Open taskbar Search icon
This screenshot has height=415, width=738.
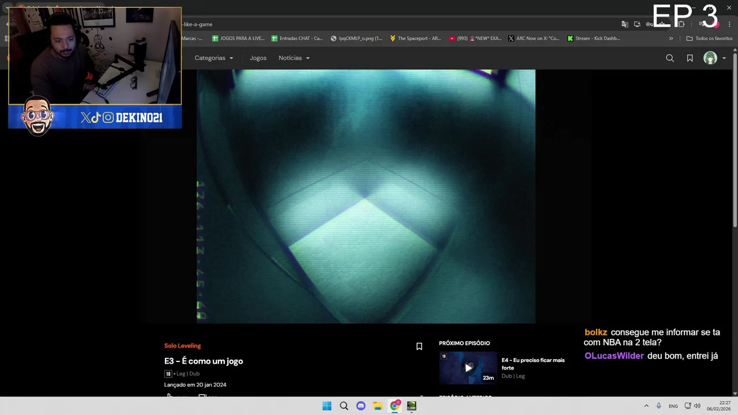tap(344, 406)
